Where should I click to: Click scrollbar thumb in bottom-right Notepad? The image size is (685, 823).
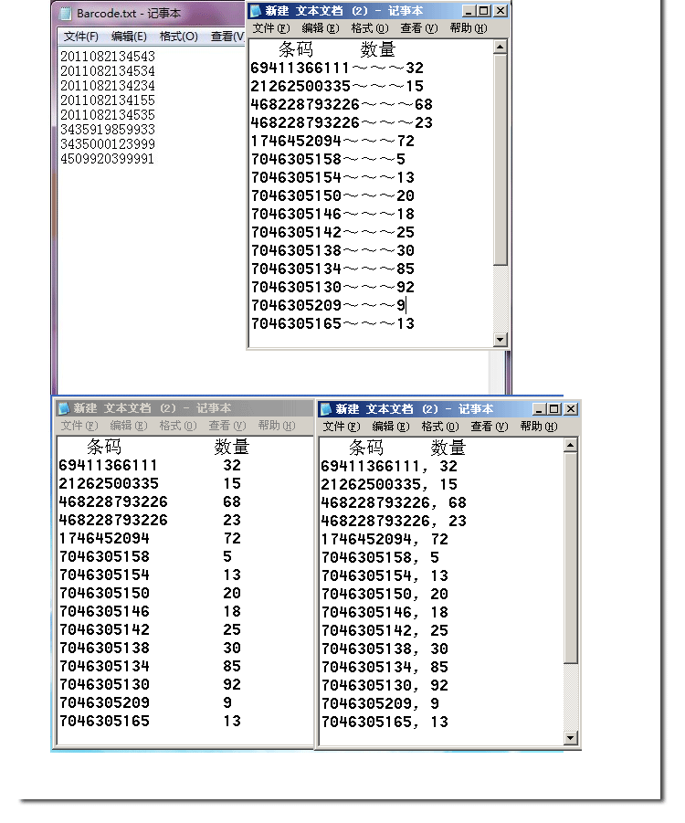pos(571,558)
